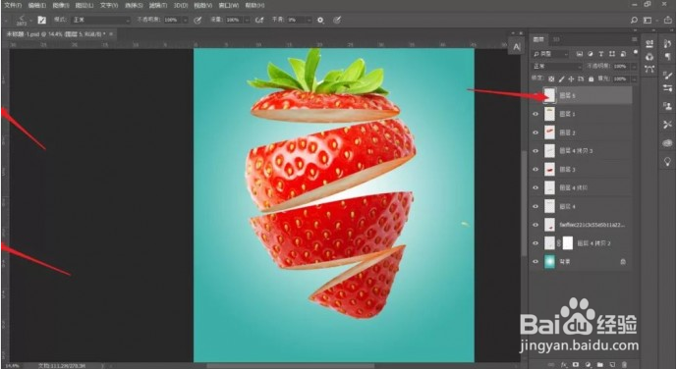Lock image pixels brush icon
The image size is (677, 369).
(561, 79)
